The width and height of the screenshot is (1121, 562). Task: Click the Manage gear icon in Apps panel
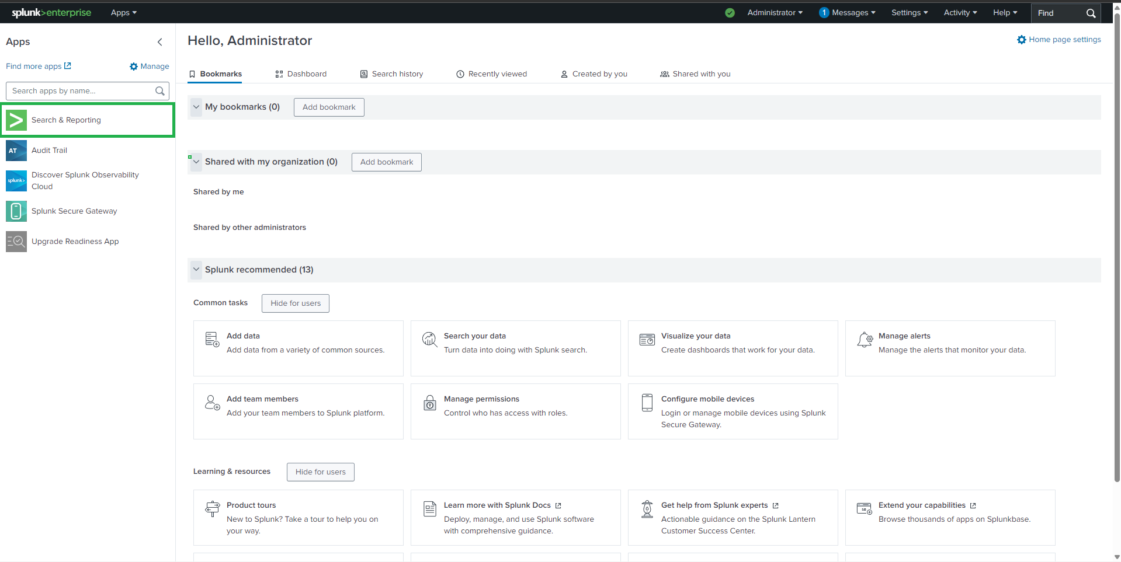pos(134,67)
